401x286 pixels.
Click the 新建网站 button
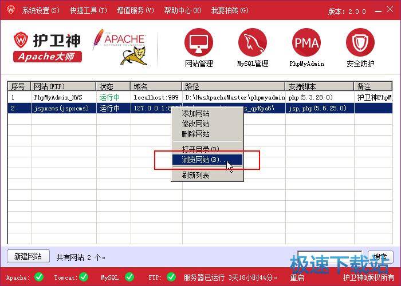(28, 256)
